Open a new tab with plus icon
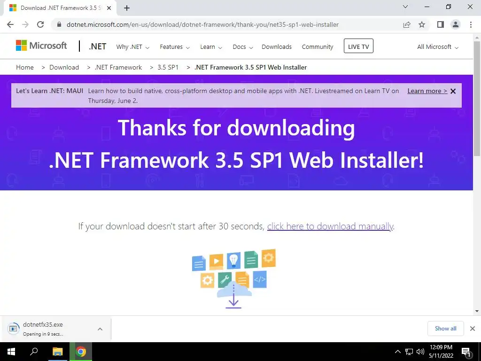The image size is (481, 361). pyautogui.click(x=127, y=8)
